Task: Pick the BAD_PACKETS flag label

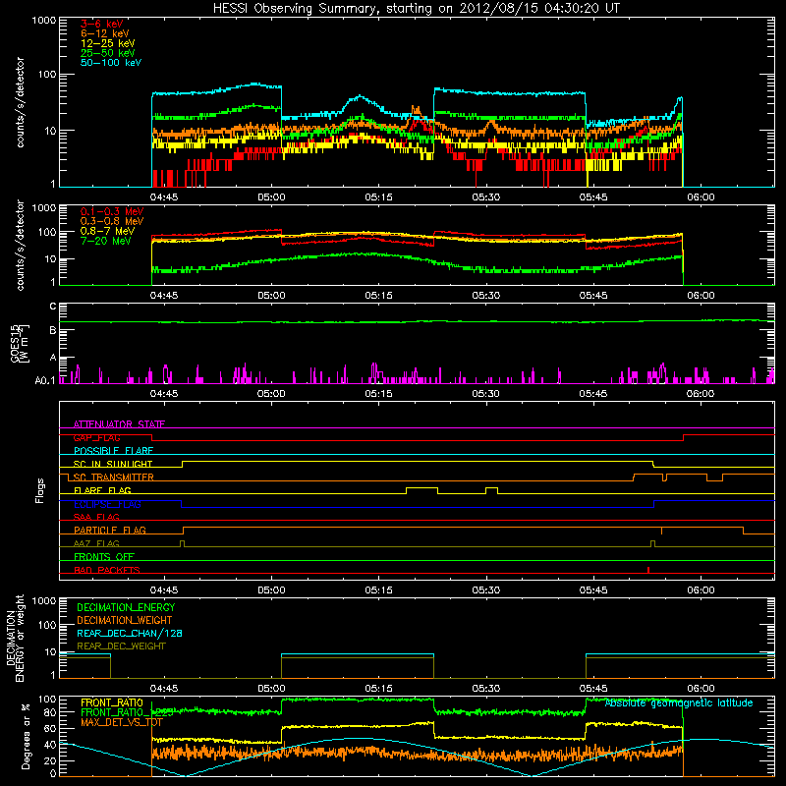Action: tap(107, 570)
